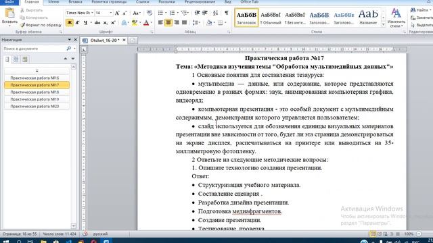Open the font color dropdown arrow

tap(152, 22)
